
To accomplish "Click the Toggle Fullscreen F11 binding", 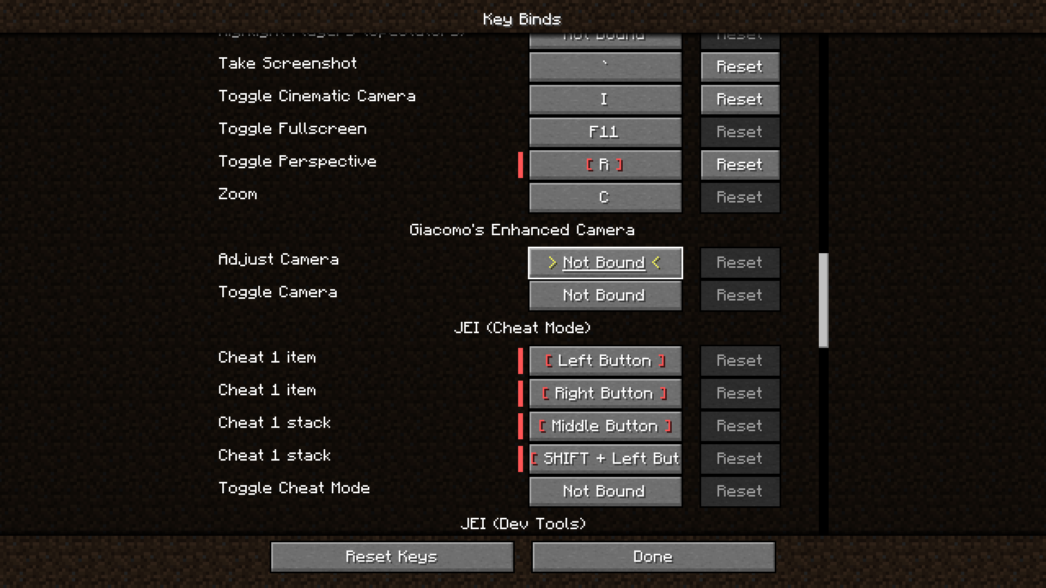I will pyautogui.click(x=604, y=131).
